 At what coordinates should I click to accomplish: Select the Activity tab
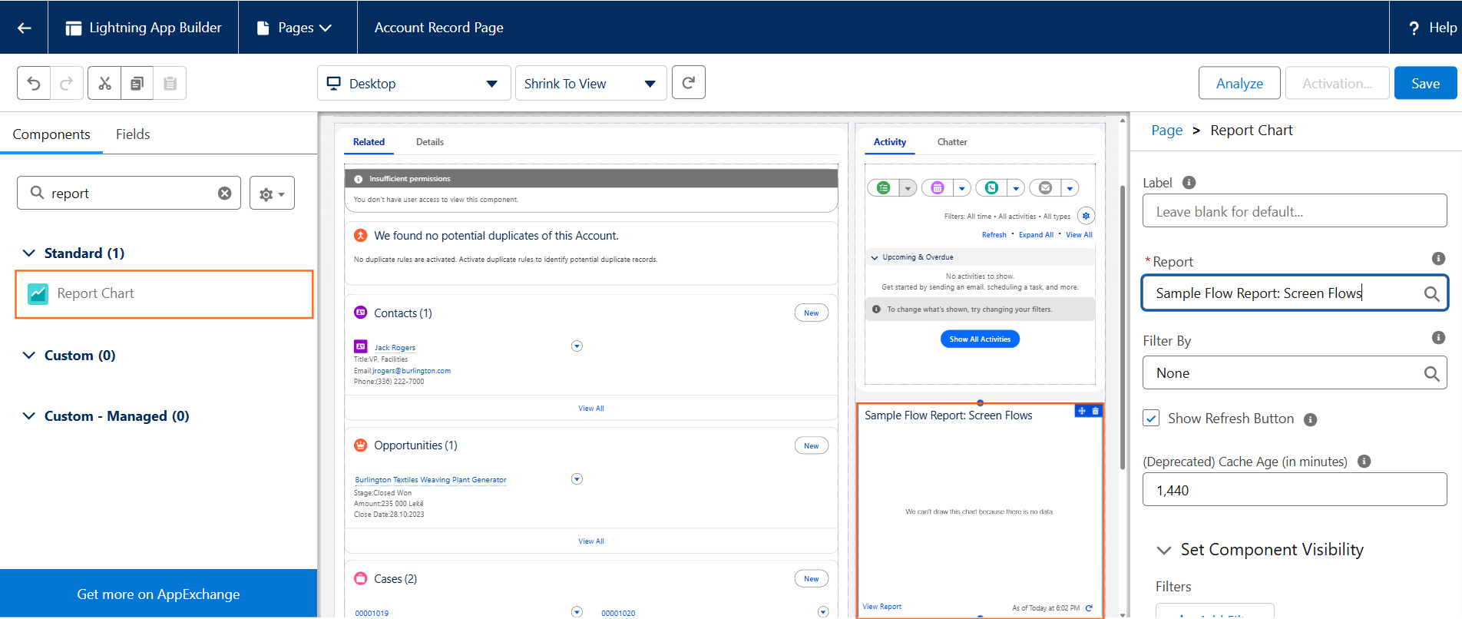coord(890,142)
